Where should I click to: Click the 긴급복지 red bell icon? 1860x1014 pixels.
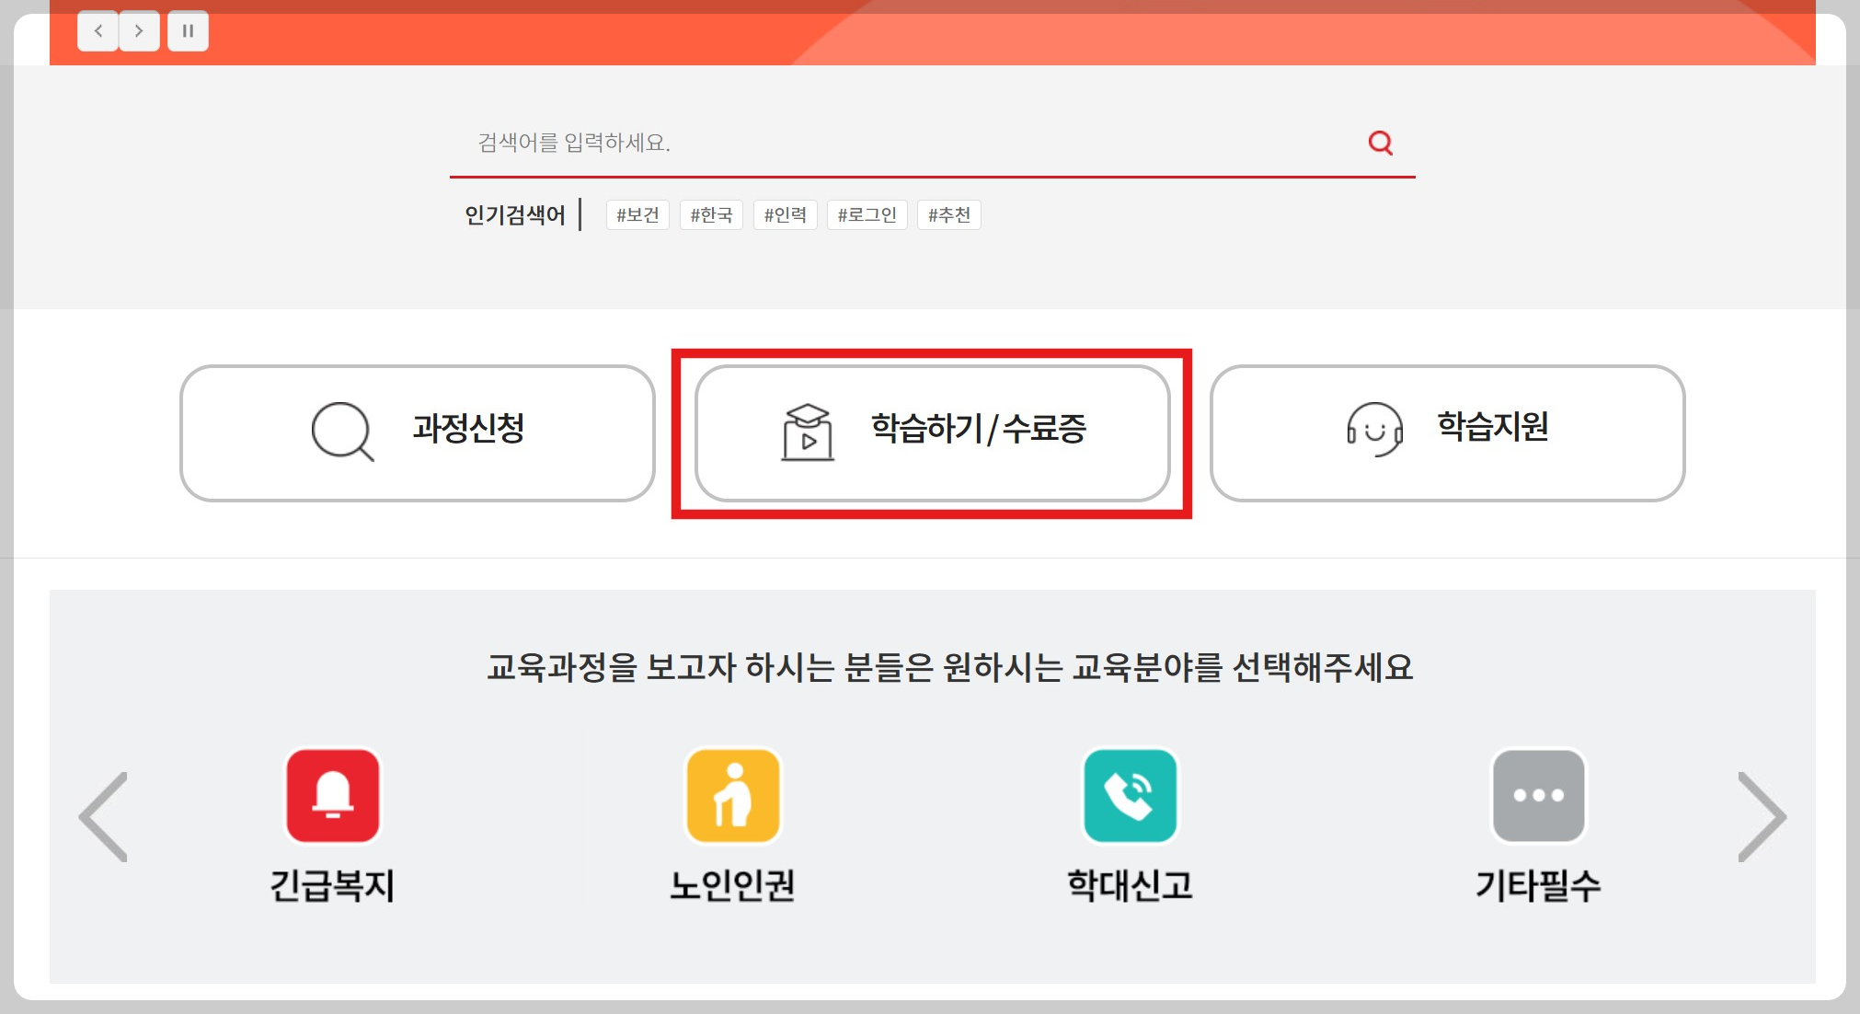tap(333, 796)
